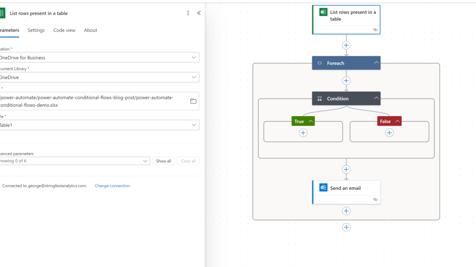This screenshot has width=476, height=267.
Task: Click the three-dot more options icon
Action: click(188, 13)
